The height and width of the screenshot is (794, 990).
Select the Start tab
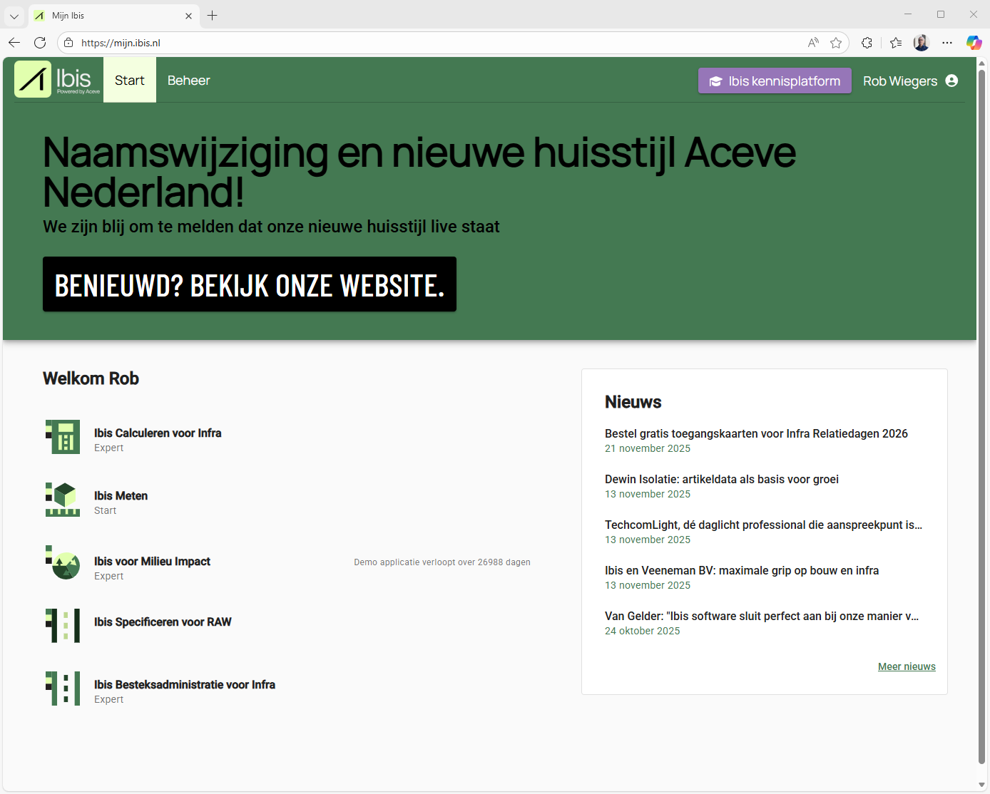[x=129, y=80]
